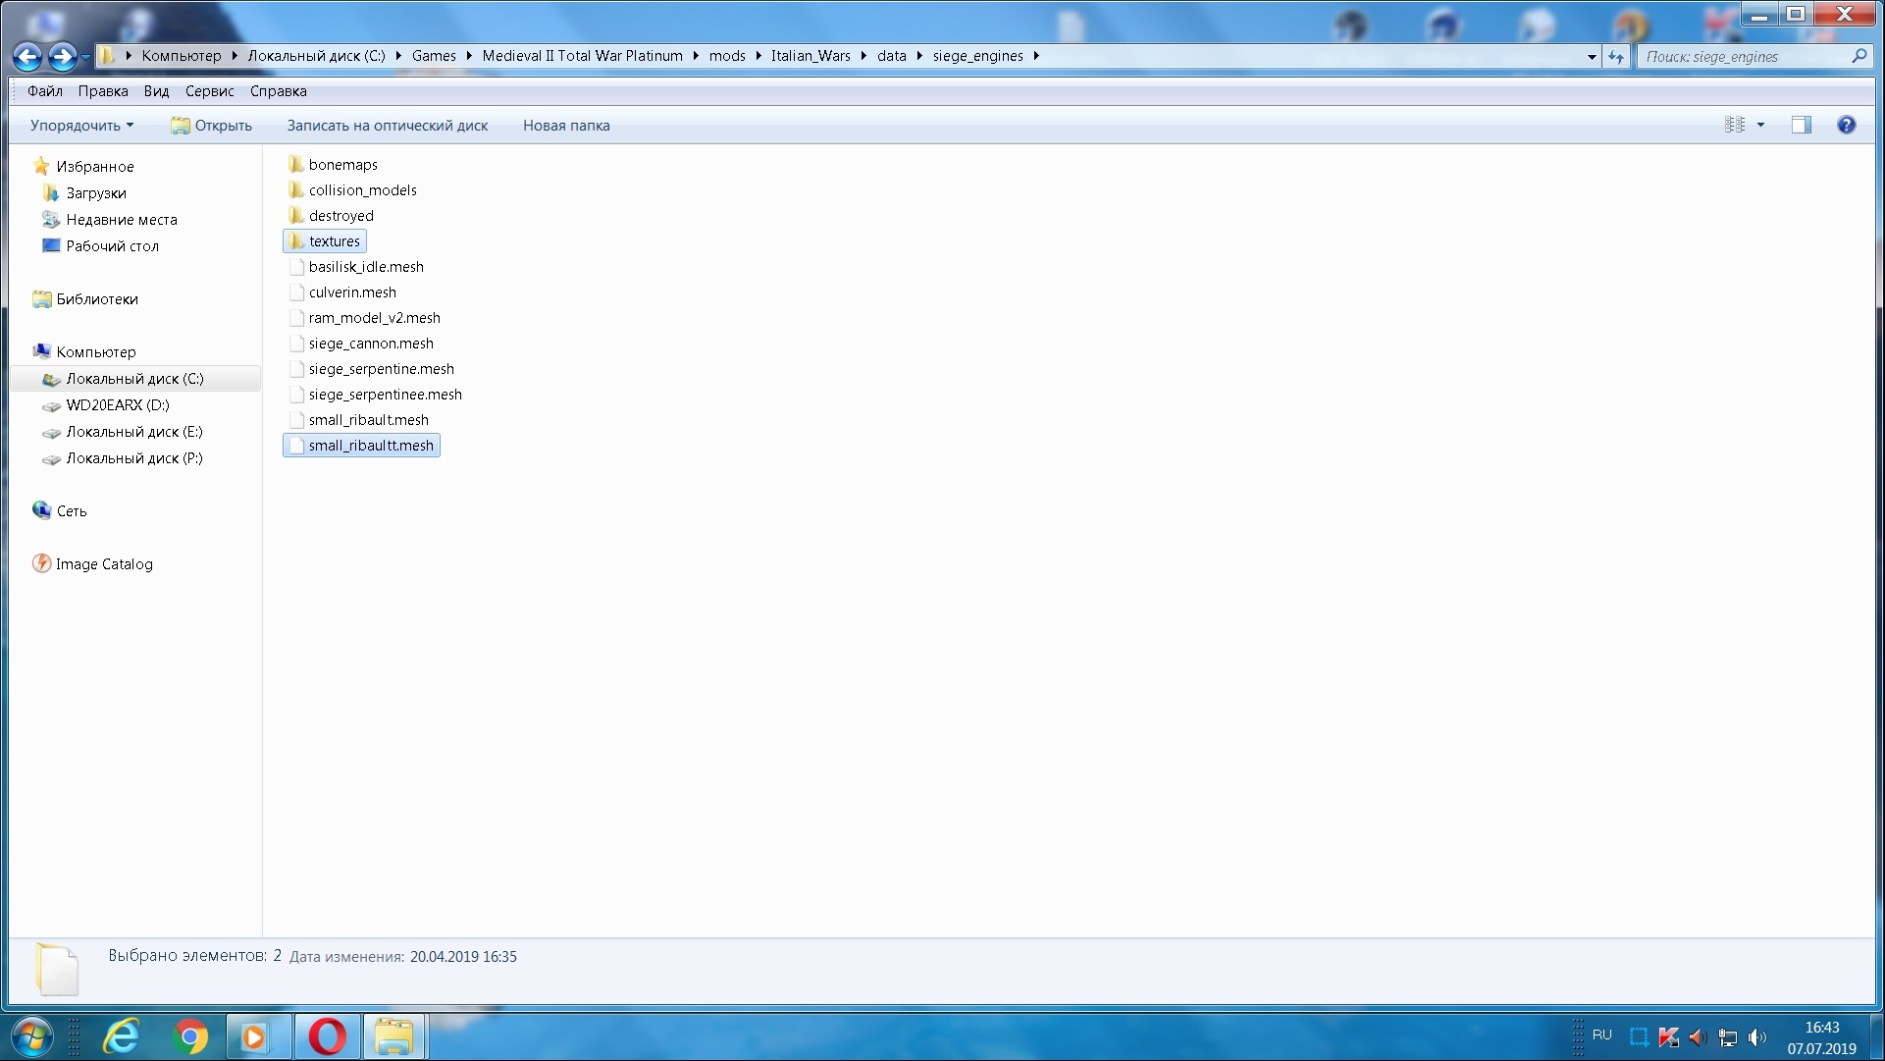Screen dimensions: 1885x1061
Task: Expand the breadcrumb arrow after Локальный диск (C:)
Action: click(398, 56)
